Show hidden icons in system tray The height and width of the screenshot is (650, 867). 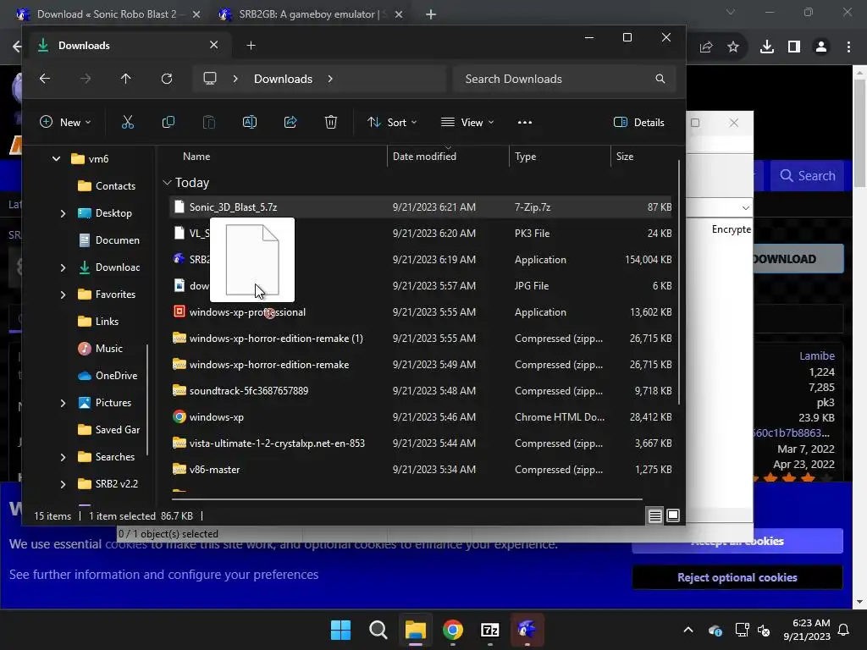[x=688, y=630]
